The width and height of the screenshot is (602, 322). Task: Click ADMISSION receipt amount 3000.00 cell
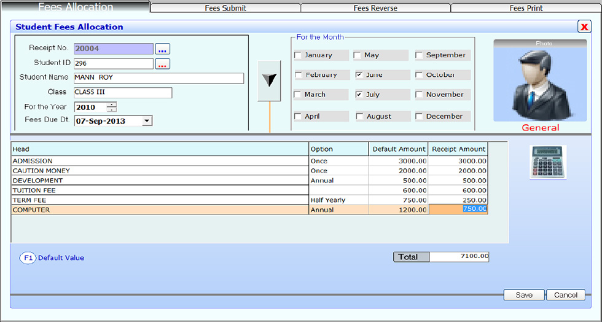[458, 160]
